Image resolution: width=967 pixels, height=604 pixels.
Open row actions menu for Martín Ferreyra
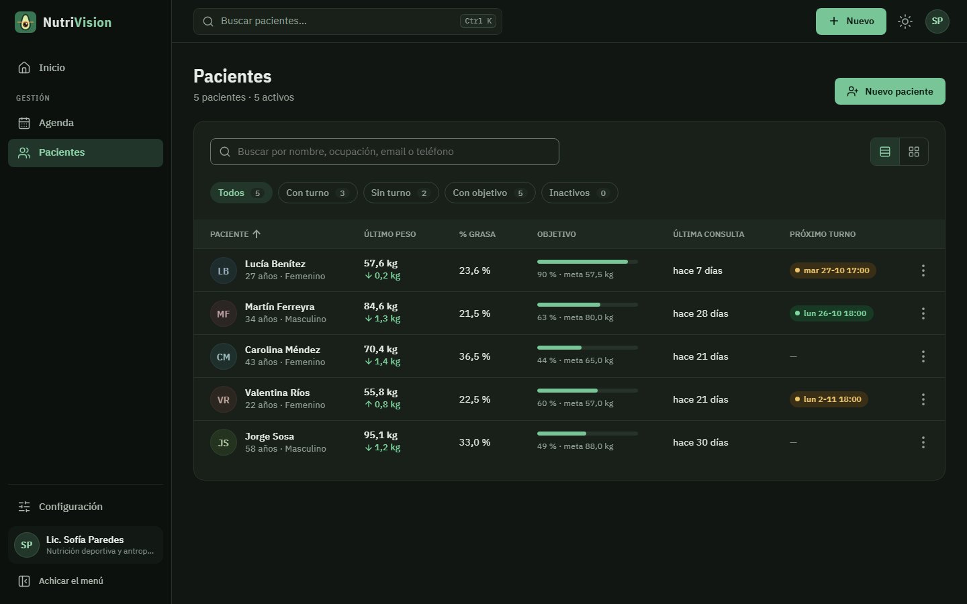[923, 313]
